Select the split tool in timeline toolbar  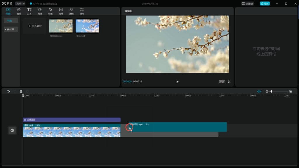click(x=21, y=91)
